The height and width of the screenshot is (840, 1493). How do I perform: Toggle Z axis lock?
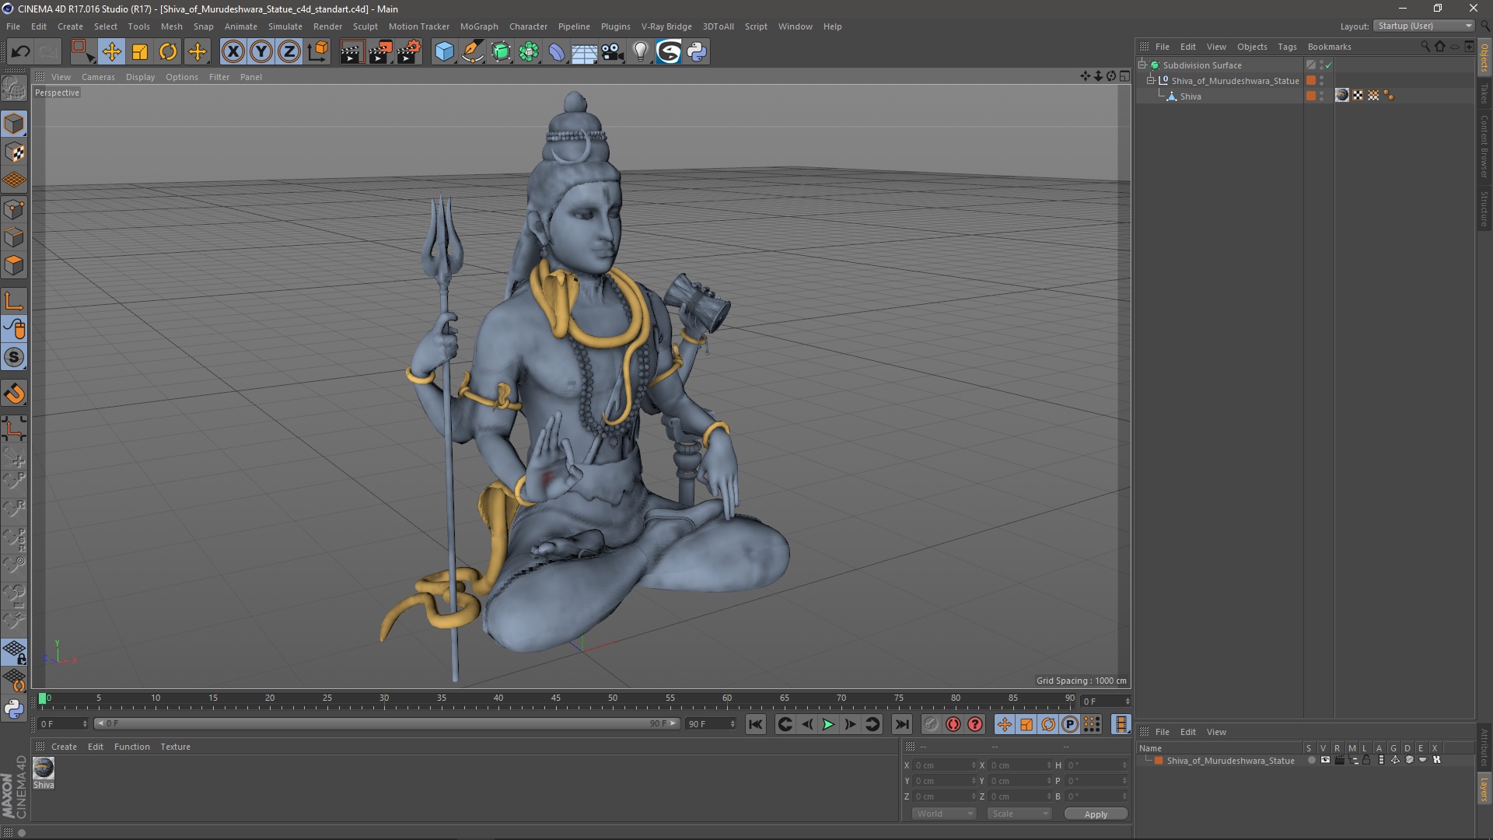289,51
